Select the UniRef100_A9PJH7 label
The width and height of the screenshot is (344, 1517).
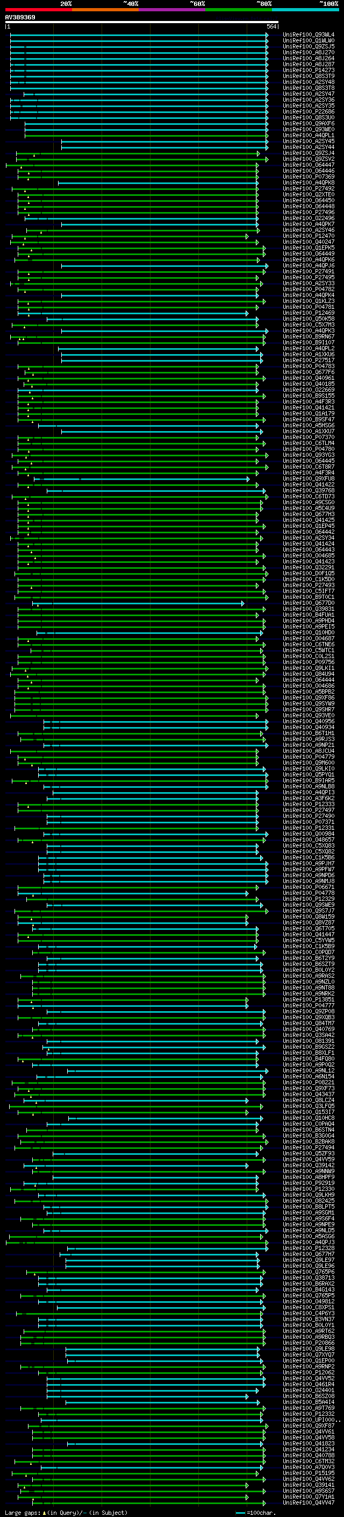tap(309, 863)
